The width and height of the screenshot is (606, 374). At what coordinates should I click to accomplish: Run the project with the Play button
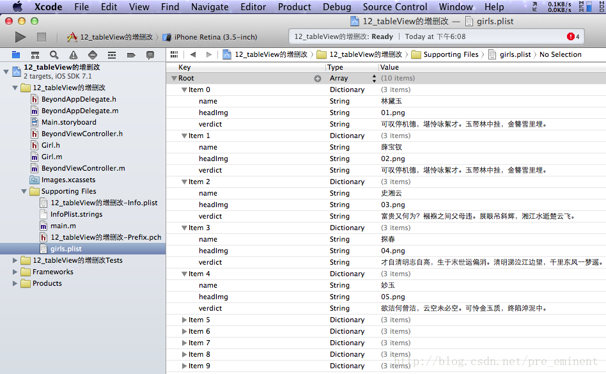click(20, 37)
